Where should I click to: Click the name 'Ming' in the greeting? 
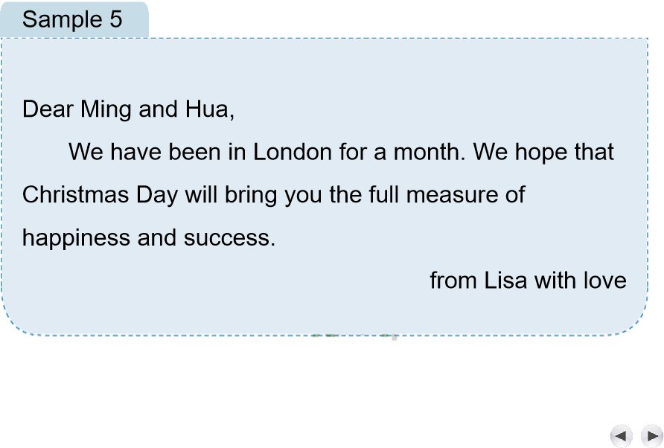coord(106,109)
